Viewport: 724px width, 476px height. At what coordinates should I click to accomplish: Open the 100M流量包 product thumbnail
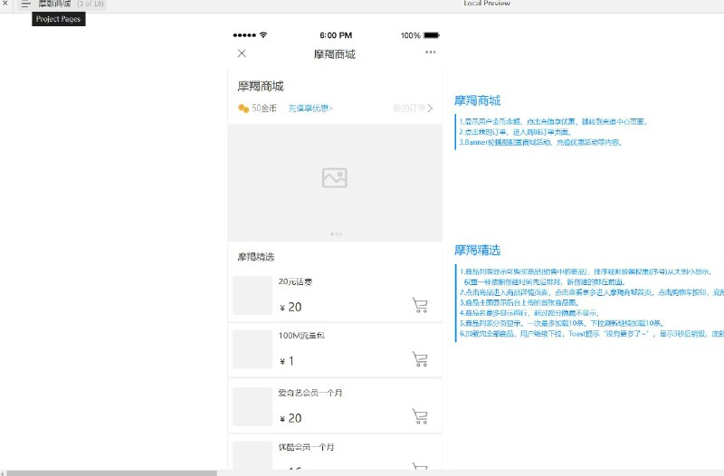pos(252,349)
